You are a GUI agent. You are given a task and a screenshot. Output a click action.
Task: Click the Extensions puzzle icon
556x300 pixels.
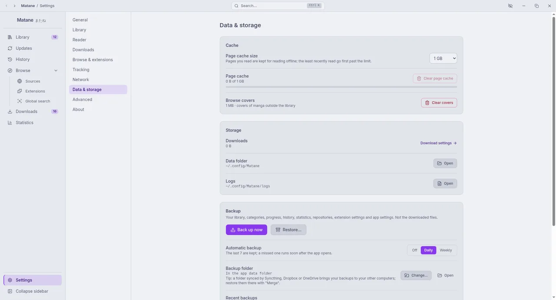click(x=20, y=91)
